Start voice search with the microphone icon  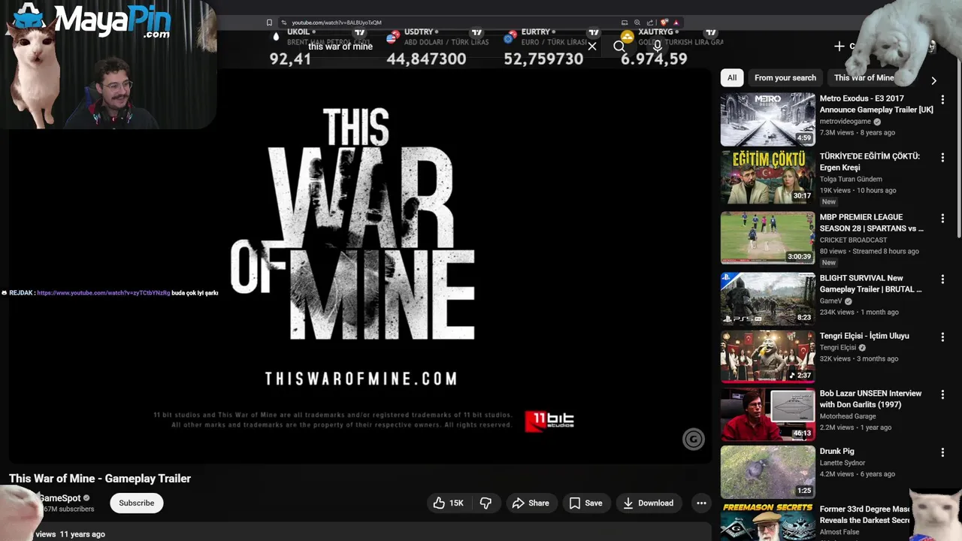pos(658,47)
